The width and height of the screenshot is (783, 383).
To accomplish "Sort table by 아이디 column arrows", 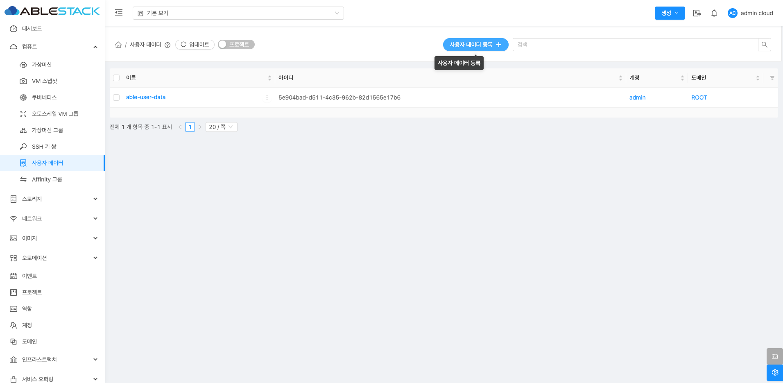I will coord(620,78).
